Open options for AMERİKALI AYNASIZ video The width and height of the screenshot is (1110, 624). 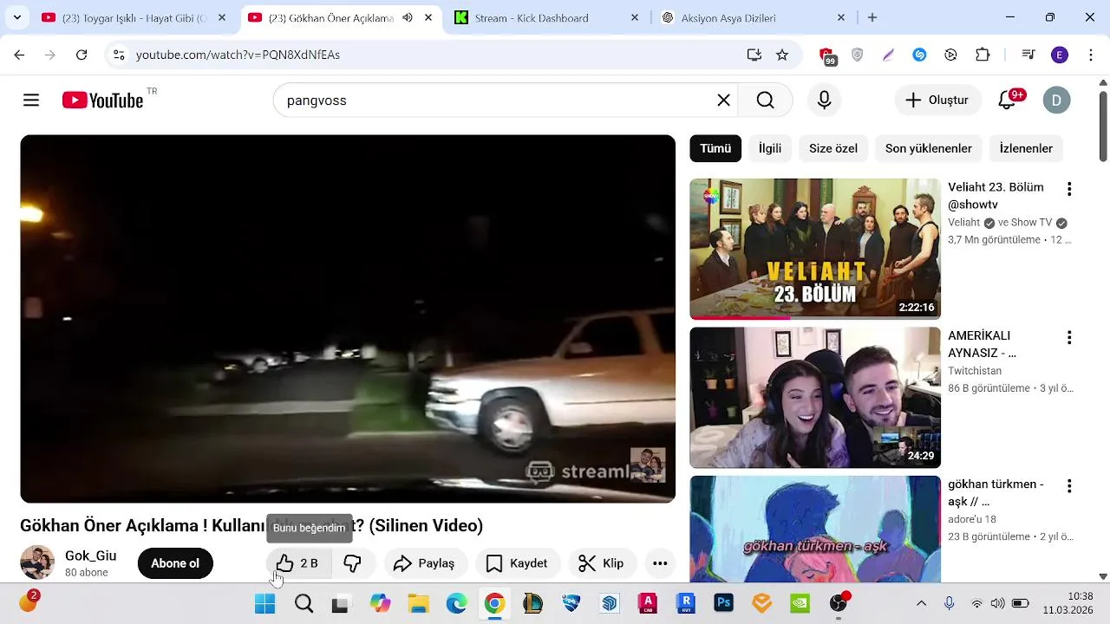[x=1069, y=337]
